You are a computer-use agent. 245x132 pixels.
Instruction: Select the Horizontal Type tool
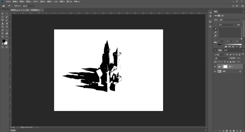pyautogui.click(x=7, y=27)
